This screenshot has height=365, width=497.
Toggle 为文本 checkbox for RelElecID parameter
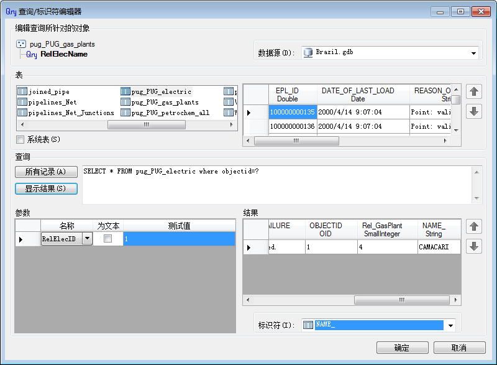(108, 239)
